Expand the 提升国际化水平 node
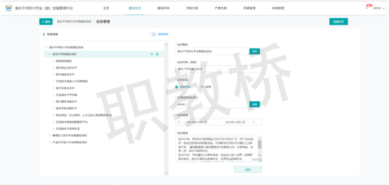Viewport: 389px width, 185px height. [x=53, y=74]
